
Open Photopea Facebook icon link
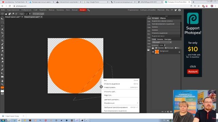(180, 10)
